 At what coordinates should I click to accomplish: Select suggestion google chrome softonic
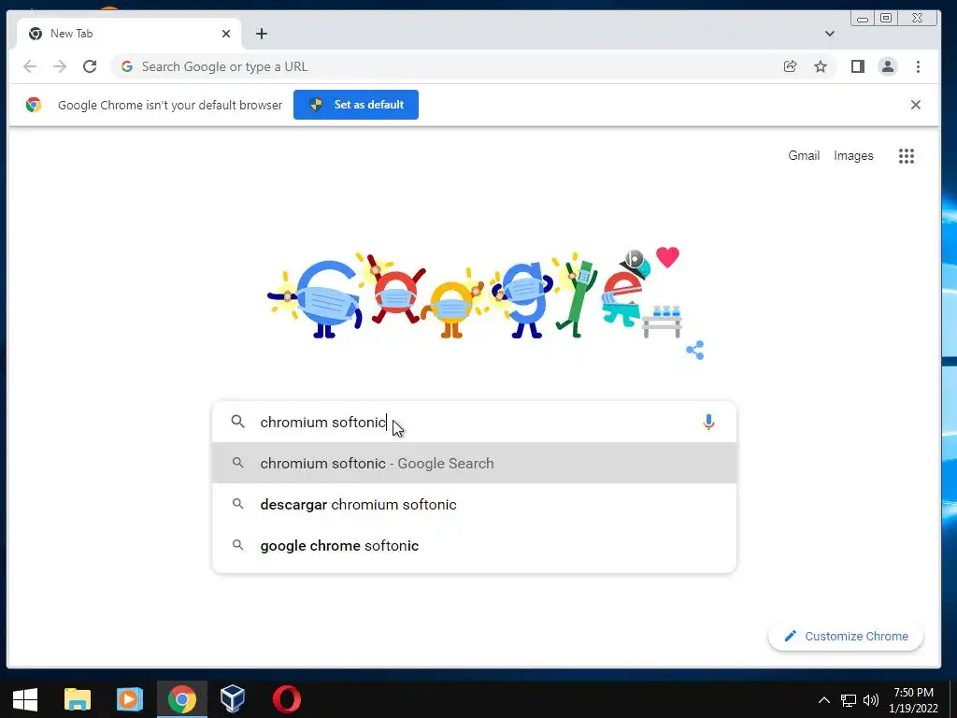474,545
